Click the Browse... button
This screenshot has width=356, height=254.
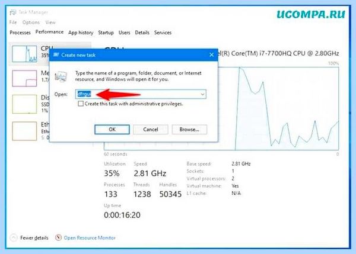pyautogui.click(x=189, y=130)
